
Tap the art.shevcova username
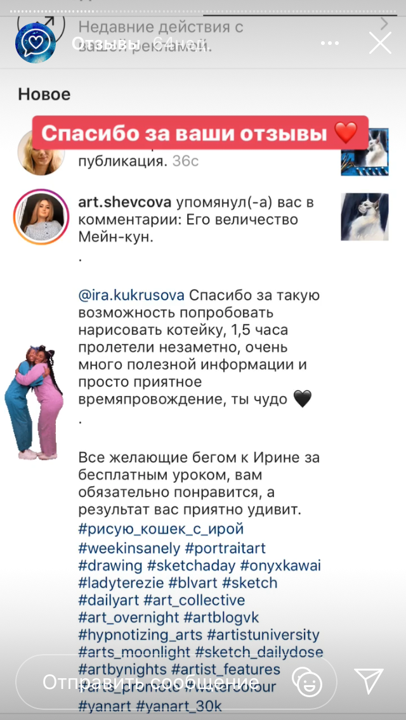pos(125,203)
